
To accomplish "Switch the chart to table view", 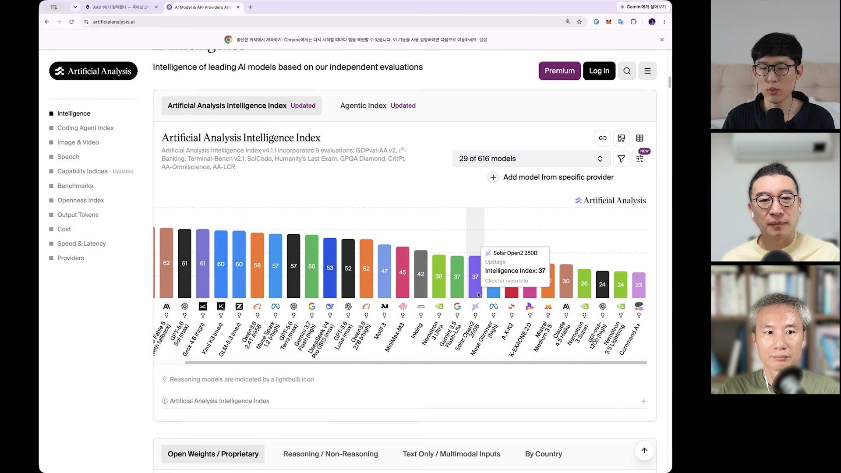I will coord(640,138).
